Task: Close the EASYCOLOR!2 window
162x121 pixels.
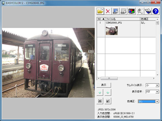Action: pyautogui.click(x=156, y=2)
